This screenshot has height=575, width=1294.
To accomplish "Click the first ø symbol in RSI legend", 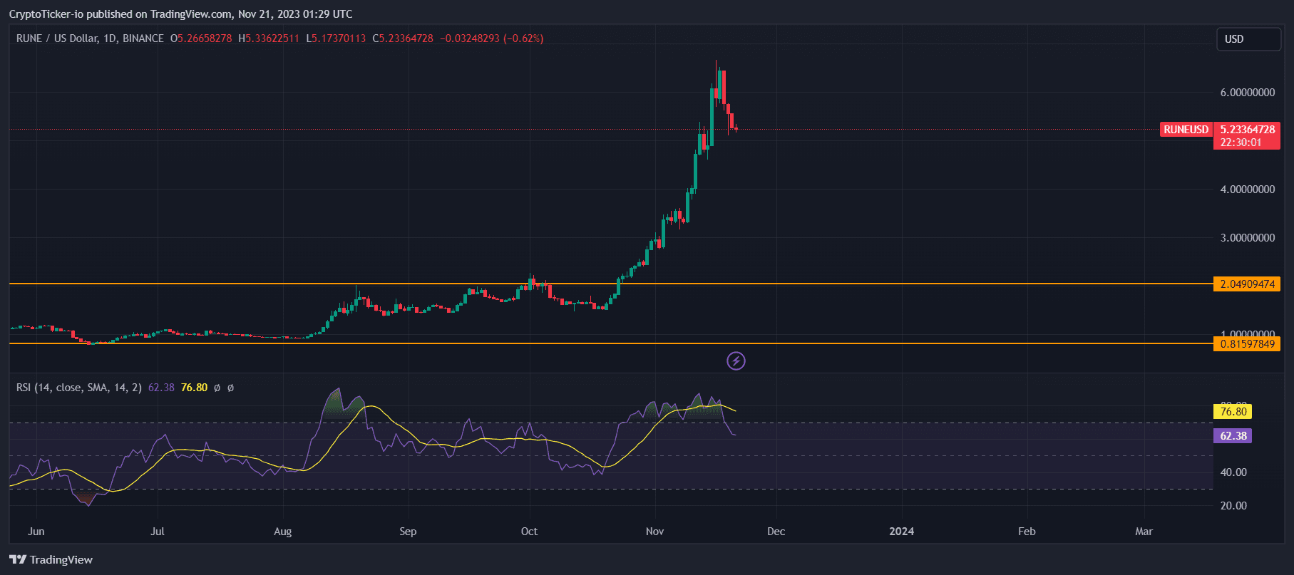I will (x=217, y=388).
